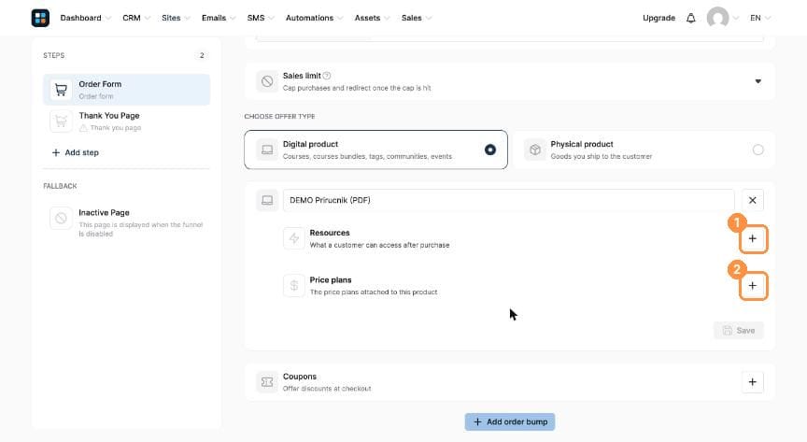Click the laptop icon beside DEMO Prirucnik

click(267, 200)
